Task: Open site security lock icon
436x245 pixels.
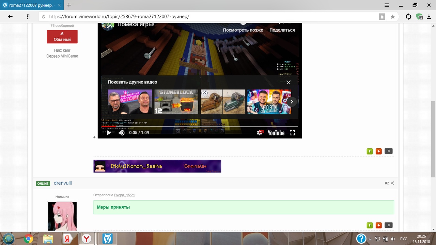Action: [x=382, y=17]
